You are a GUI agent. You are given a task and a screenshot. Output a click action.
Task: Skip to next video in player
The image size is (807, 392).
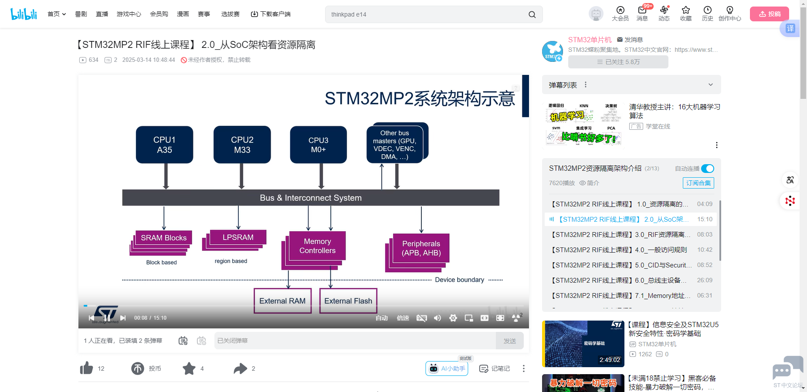pyautogui.click(x=123, y=318)
